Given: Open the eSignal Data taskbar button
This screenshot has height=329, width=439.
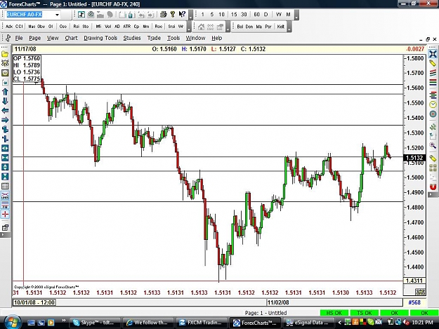Looking at the screenshot, I should (308, 323).
